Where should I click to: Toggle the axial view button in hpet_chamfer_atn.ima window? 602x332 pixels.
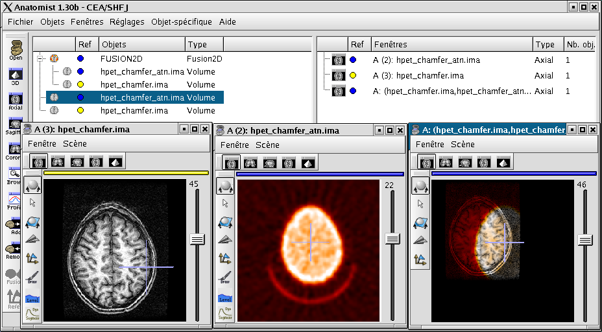(x=231, y=162)
